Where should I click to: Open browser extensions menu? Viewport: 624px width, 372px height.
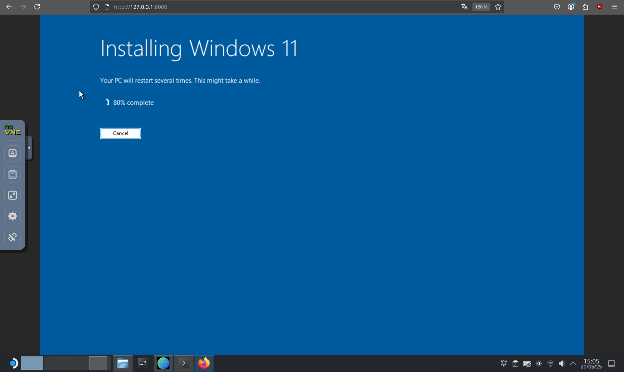585,7
